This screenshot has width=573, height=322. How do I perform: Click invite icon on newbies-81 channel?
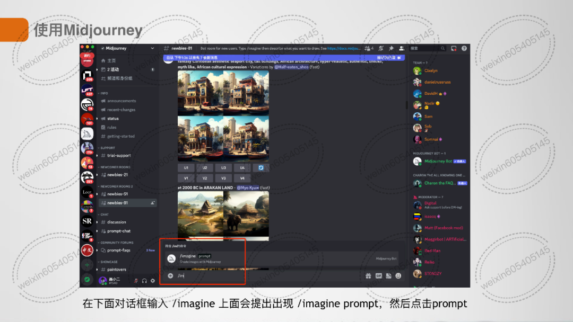point(152,203)
